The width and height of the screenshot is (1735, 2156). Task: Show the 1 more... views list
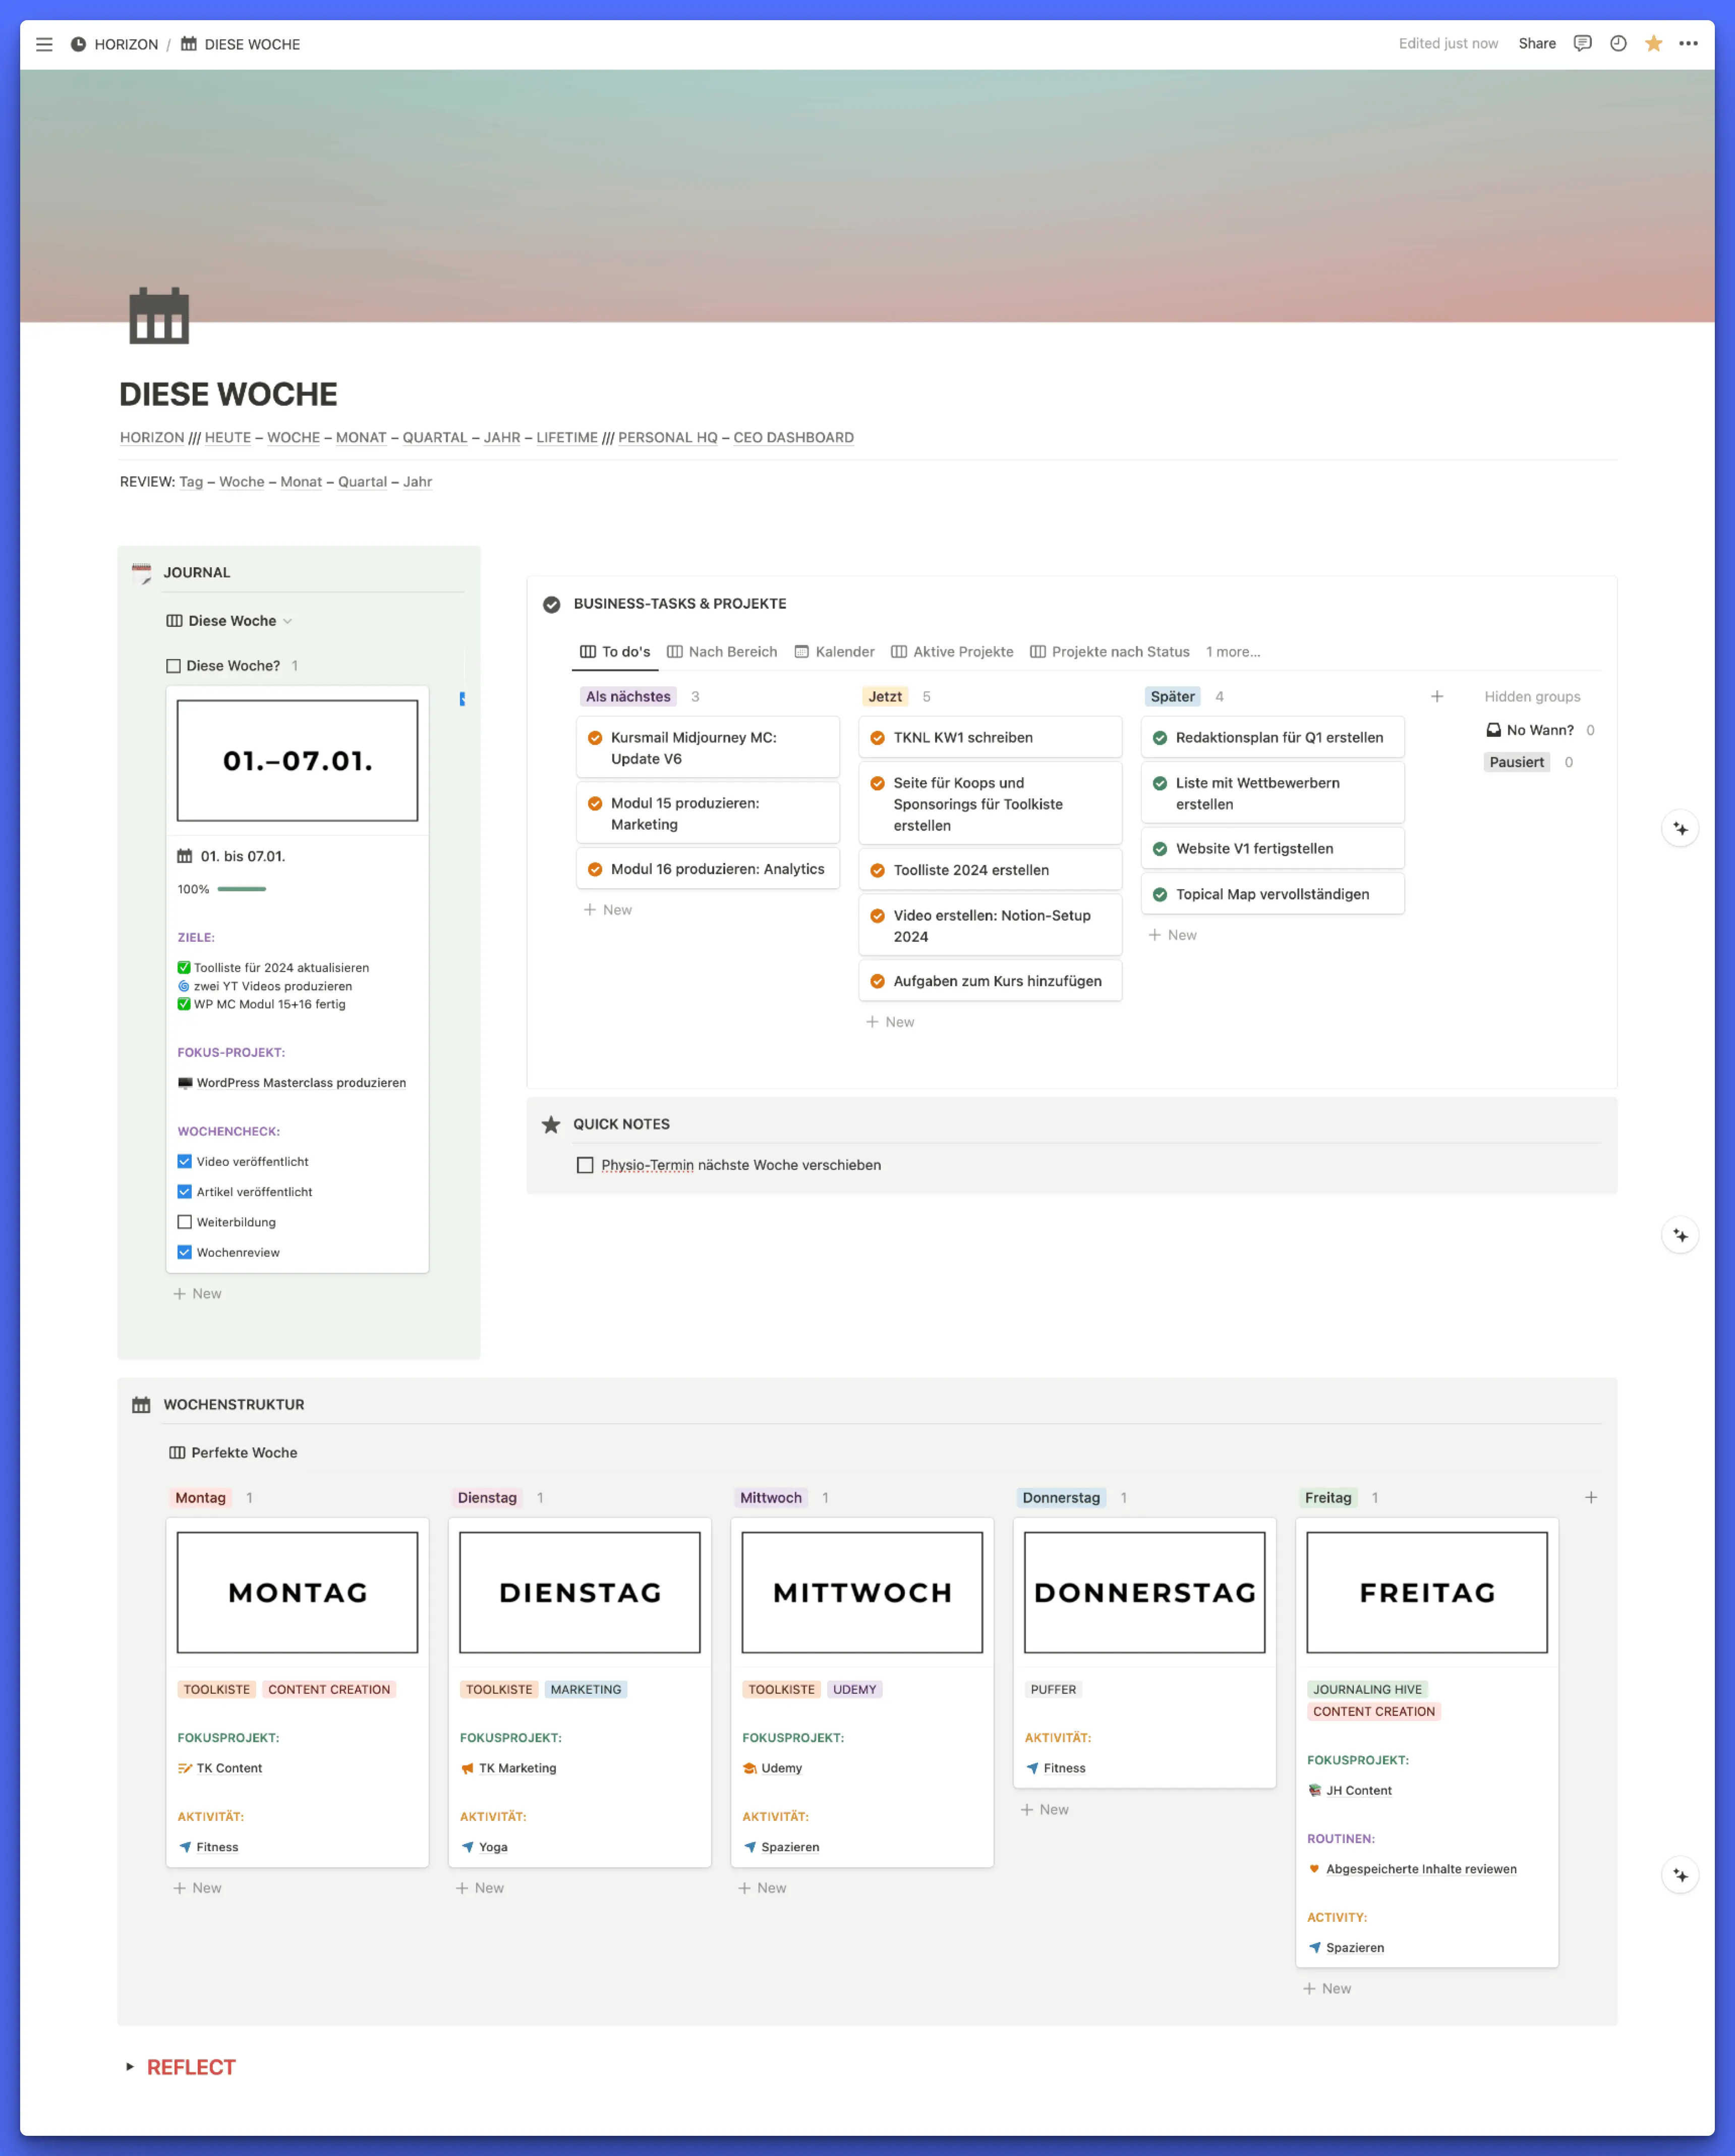(1231, 652)
